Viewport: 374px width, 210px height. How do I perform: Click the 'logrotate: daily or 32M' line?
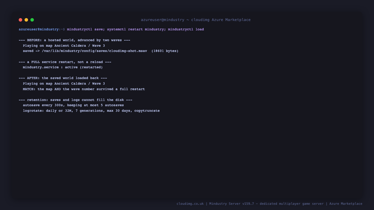[91, 111]
